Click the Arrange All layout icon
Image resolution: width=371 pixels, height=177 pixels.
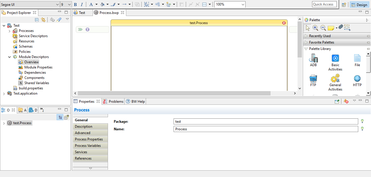click(158, 4)
